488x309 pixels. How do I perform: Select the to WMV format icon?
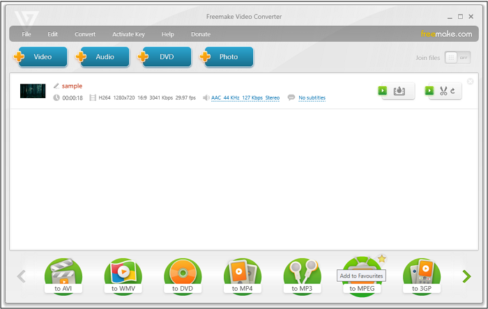click(123, 276)
